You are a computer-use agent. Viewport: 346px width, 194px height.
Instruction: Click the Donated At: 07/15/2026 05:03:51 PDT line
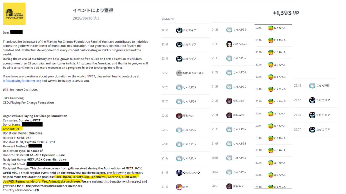[x=29, y=142]
